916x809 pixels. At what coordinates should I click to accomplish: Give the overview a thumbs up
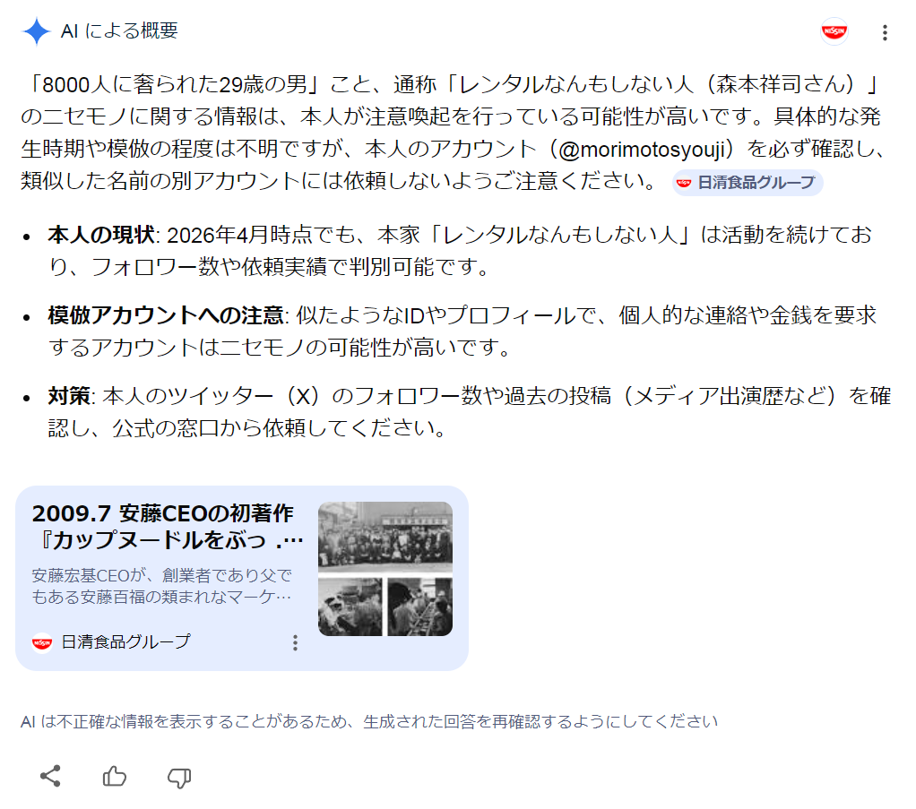click(x=115, y=776)
